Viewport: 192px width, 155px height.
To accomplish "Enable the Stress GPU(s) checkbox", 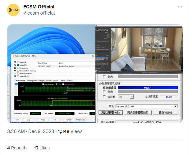I will click(18, 76).
